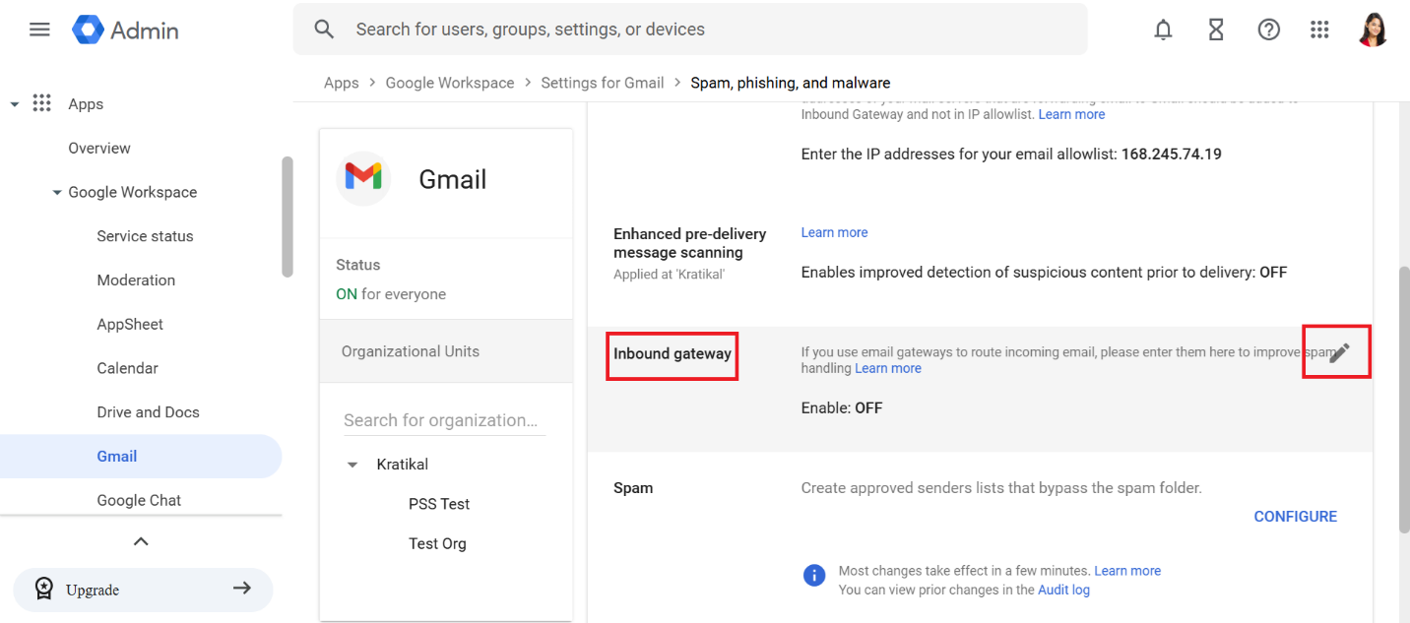1410x623 pixels.
Task: Click the Upgrade arrow icon
Action: [x=241, y=589]
